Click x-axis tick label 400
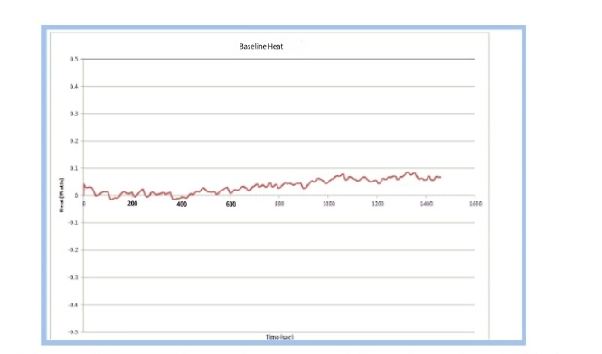 [182, 204]
